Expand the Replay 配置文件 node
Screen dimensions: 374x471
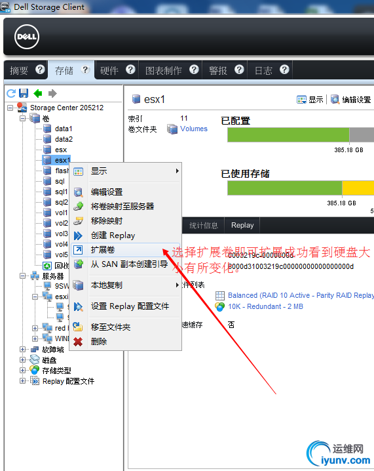point(22,381)
